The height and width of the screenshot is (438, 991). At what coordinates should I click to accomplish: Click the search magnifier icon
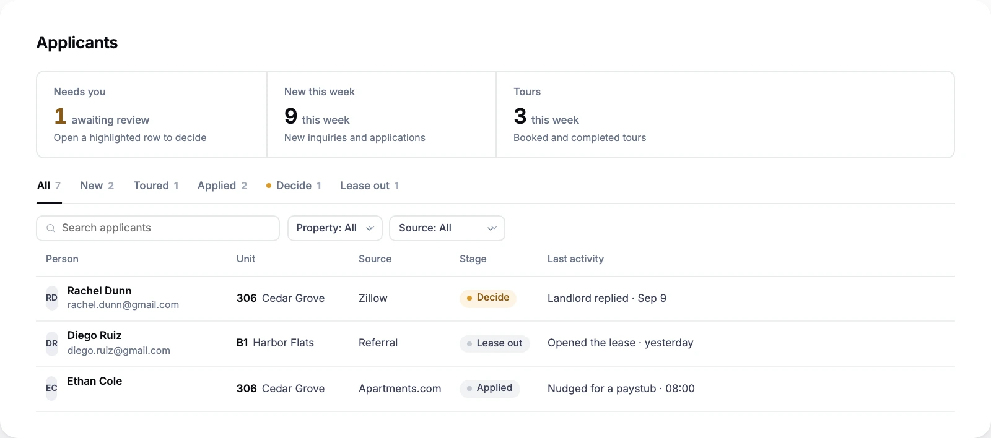point(51,228)
